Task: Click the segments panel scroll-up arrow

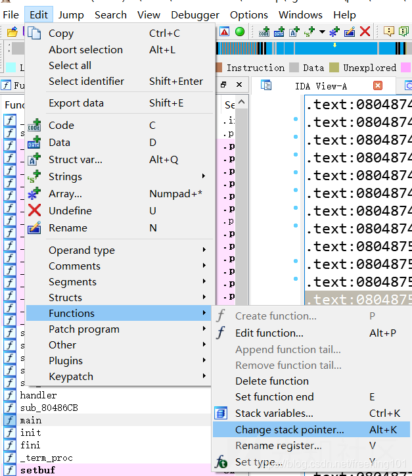Action: point(242,103)
